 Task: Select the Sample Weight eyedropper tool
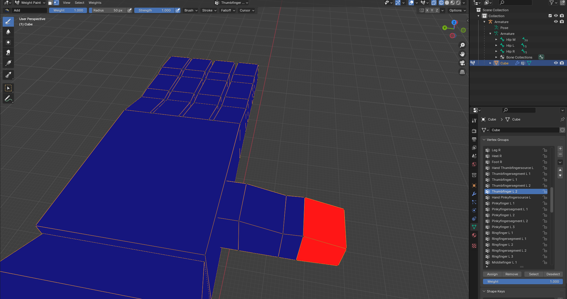pyautogui.click(x=8, y=75)
